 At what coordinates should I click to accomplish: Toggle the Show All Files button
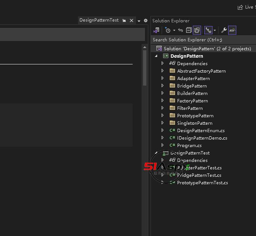[197, 30]
